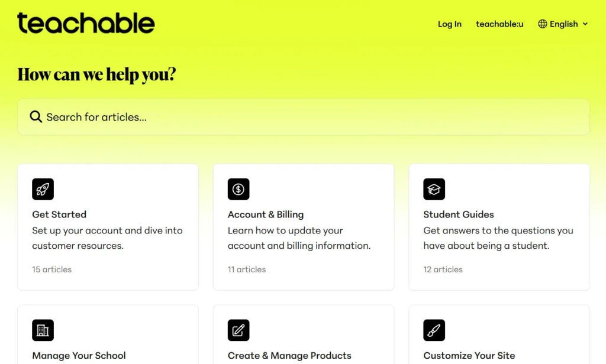
Task: Click the rocket icon on Get Started
Action: (x=43, y=189)
